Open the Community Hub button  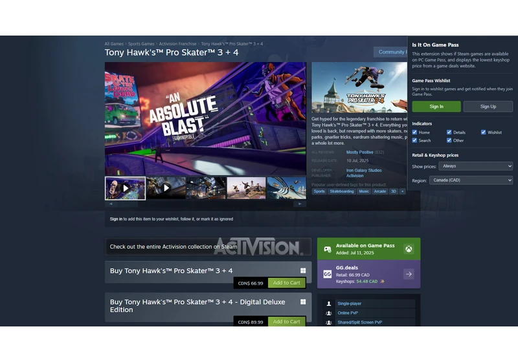click(390, 52)
